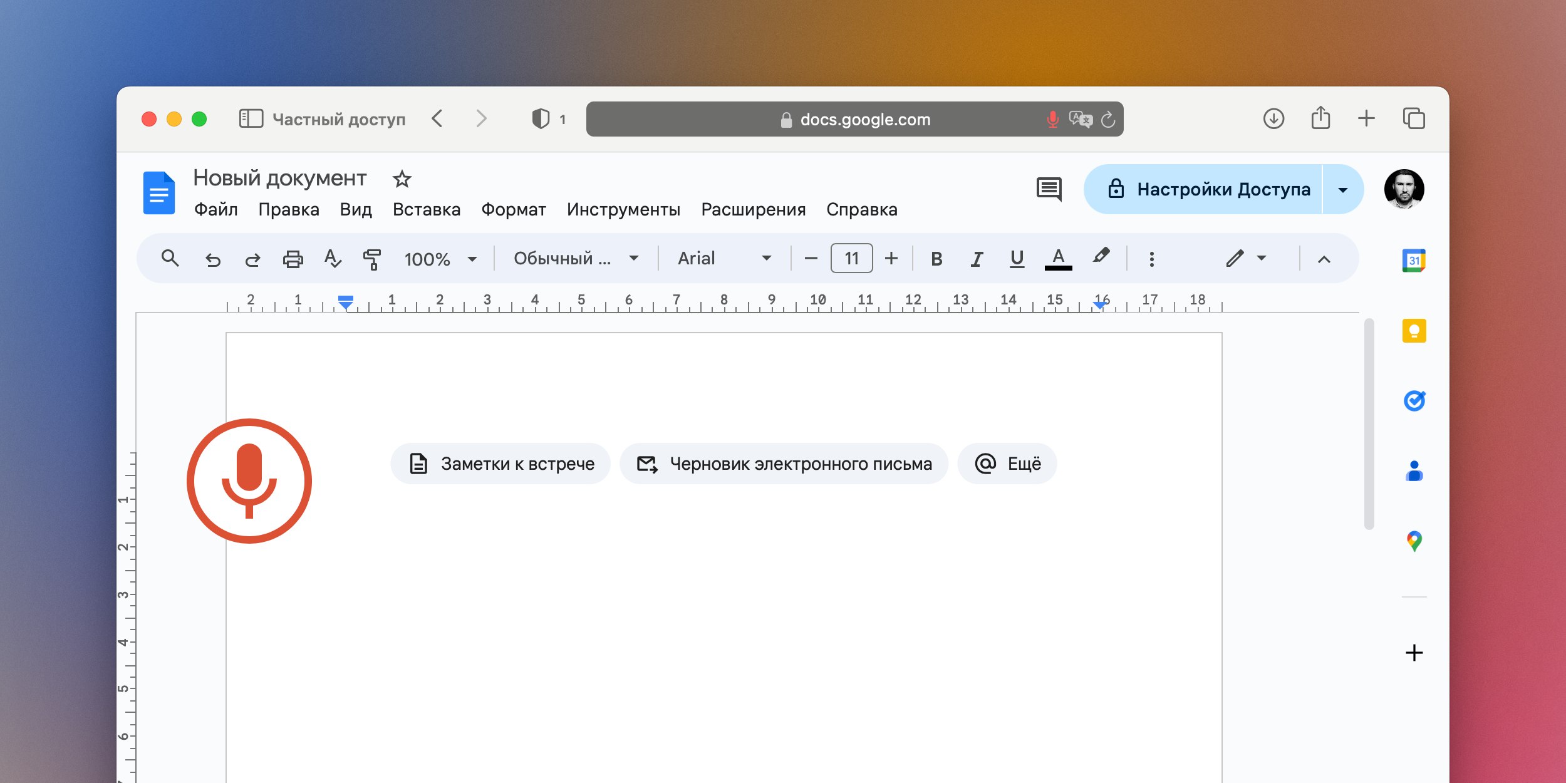Star the document with the star icon
This screenshot has width=1566, height=783.
click(402, 179)
